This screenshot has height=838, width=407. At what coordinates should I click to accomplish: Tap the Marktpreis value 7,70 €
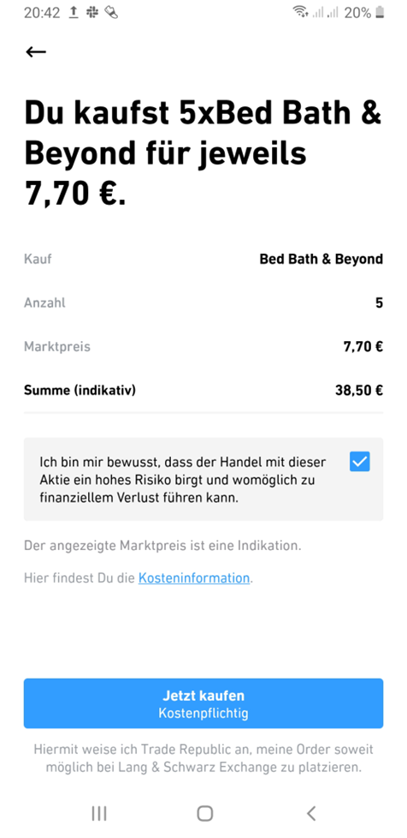363,347
